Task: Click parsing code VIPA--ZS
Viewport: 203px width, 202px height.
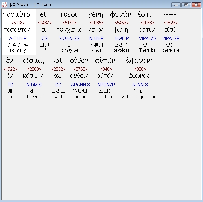Action: tap(148, 38)
